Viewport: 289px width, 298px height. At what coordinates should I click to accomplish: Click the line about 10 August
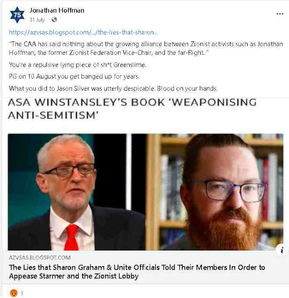(x=74, y=76)
